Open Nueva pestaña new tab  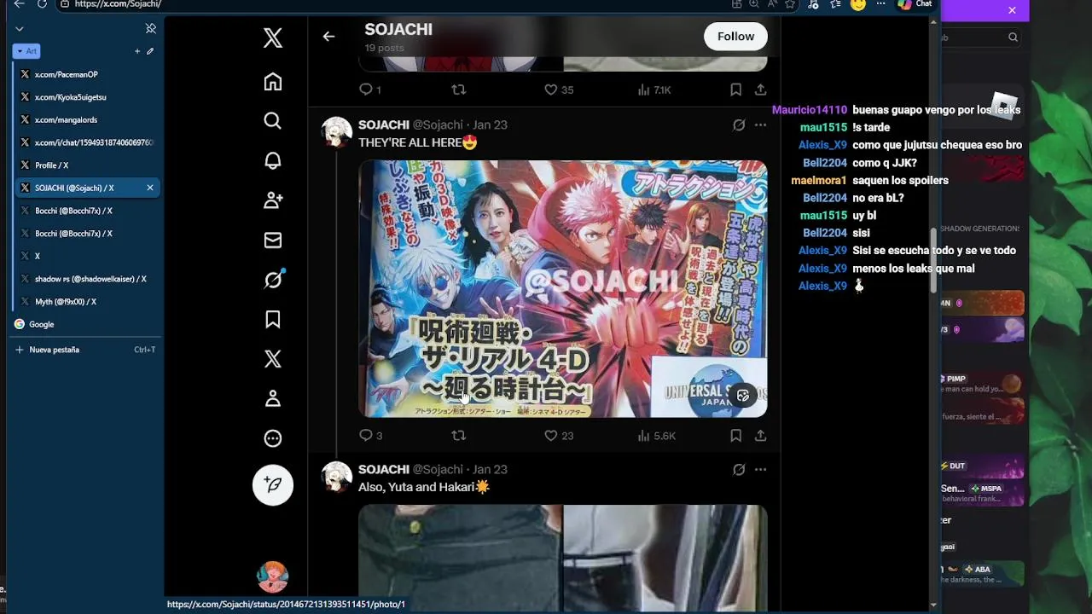[86, 350]
